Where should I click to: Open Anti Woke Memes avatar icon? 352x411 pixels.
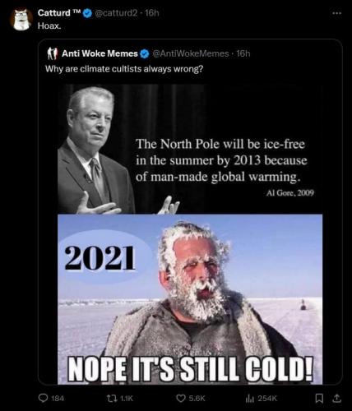point(52,53)
